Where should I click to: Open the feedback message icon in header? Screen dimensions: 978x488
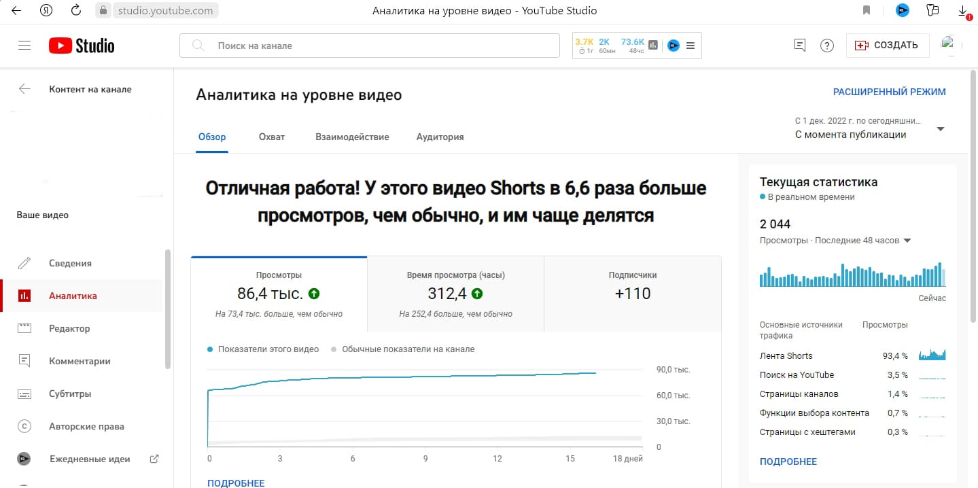[x=800, y=46]
